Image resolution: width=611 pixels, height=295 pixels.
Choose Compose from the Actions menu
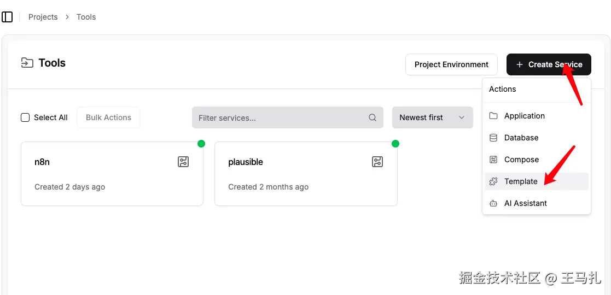[x=521, y=160]
